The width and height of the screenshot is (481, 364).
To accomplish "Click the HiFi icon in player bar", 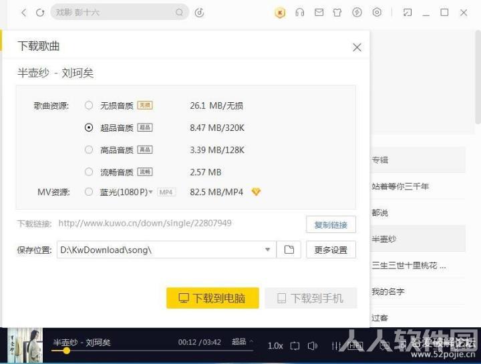I will pyautogui.click(x=355, y=346).
